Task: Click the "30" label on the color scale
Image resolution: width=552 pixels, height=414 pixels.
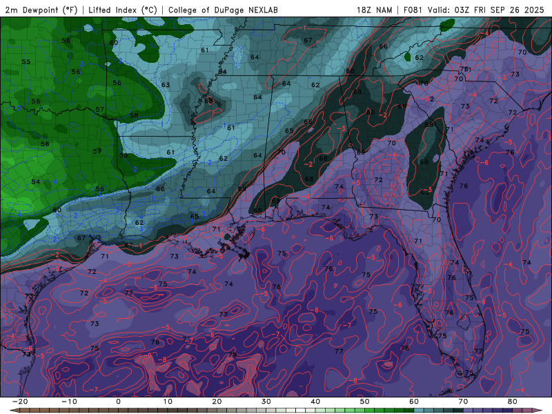Action: coord(266,402)
